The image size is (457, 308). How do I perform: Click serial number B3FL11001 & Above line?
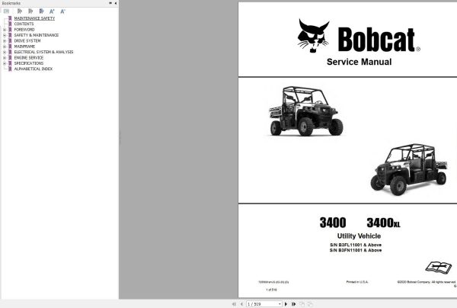click(356, 245)
